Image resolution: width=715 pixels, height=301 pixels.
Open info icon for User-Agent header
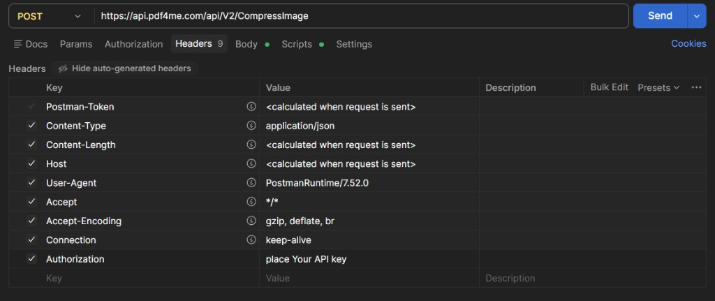251,182
